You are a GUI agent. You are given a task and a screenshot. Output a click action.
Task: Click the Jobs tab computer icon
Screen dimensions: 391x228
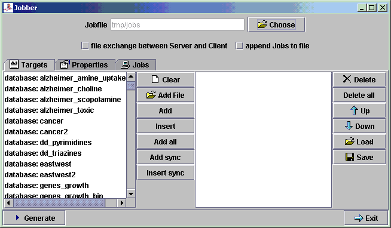(x=126, y=64)
